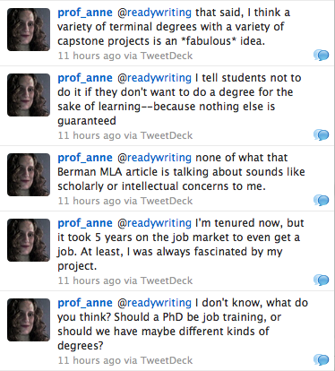Open @readywriting mention in the 'tenured now' tweet

point(154,223)
